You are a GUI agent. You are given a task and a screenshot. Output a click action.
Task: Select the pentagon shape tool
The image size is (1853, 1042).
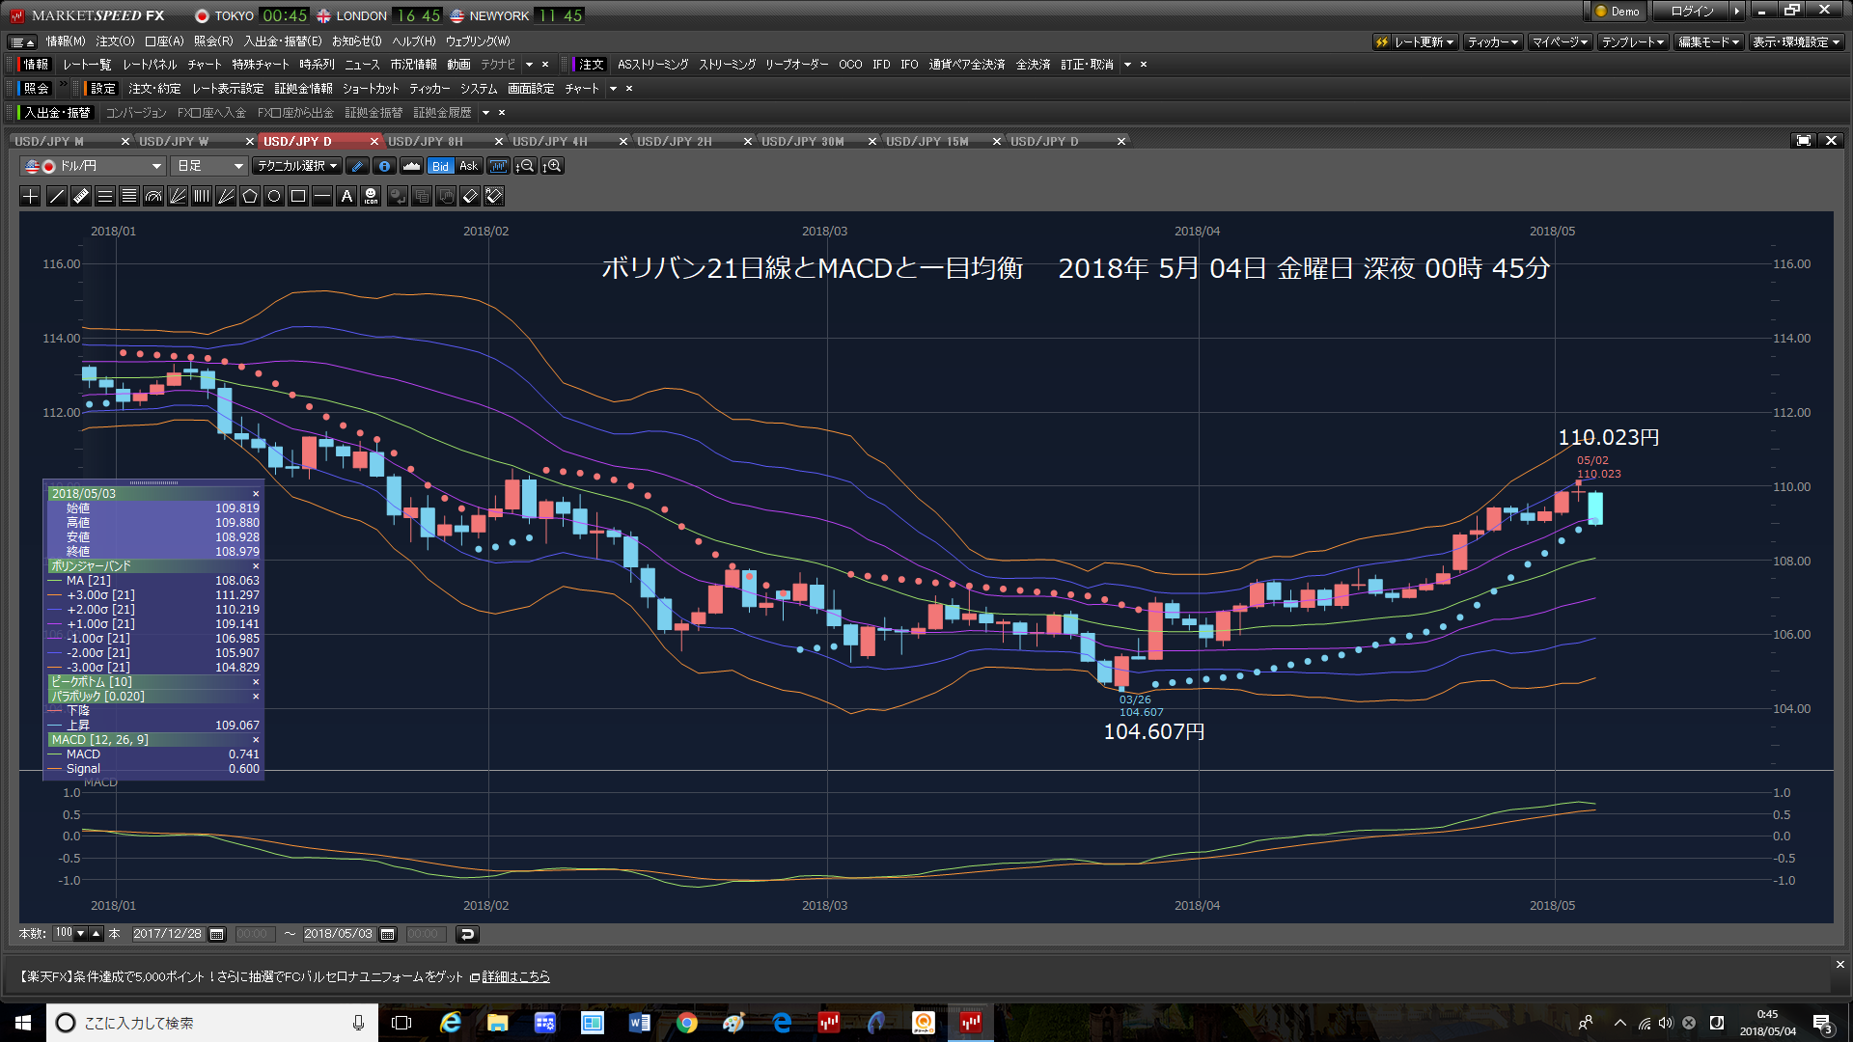[250, 197]
